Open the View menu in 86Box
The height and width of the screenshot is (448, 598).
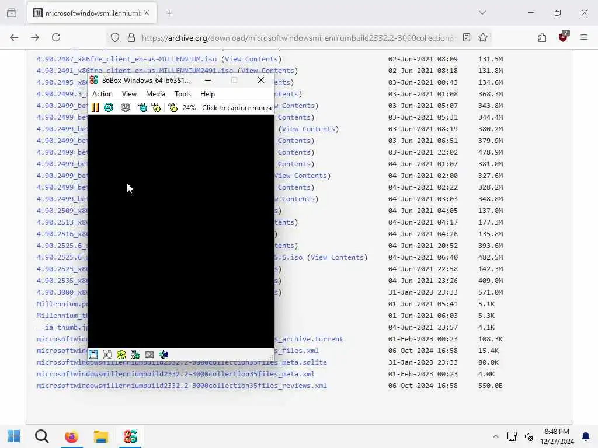coord(129,94)
